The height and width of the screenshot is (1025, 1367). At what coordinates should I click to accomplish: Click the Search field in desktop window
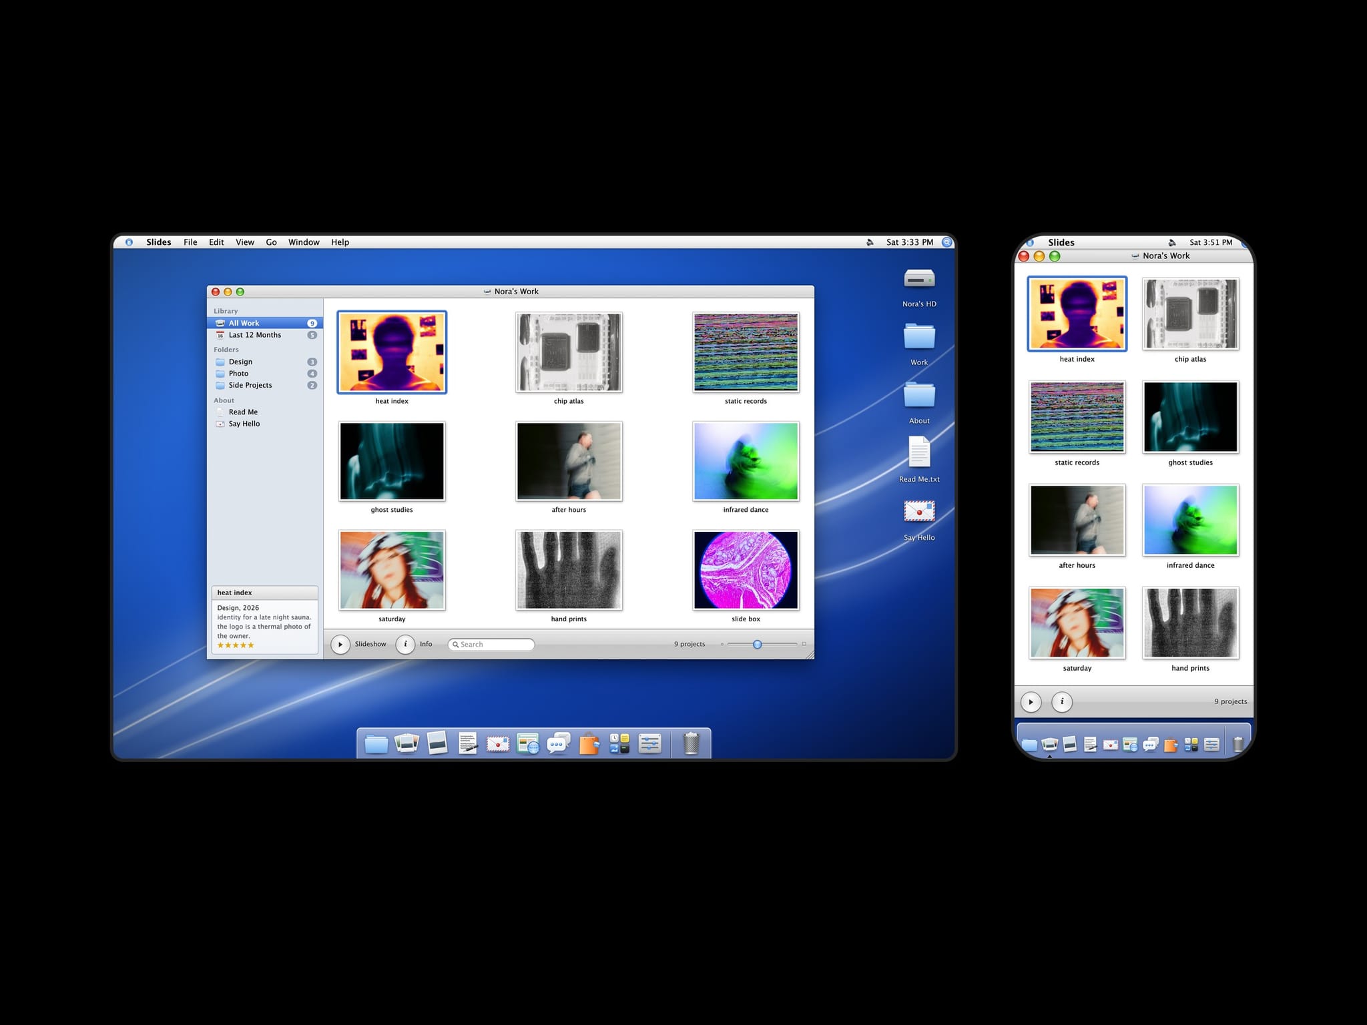491,644
